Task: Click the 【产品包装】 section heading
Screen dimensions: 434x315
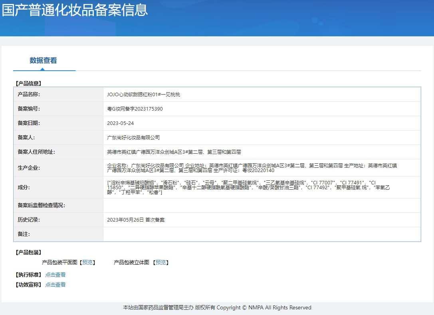Action: (28, 252)
